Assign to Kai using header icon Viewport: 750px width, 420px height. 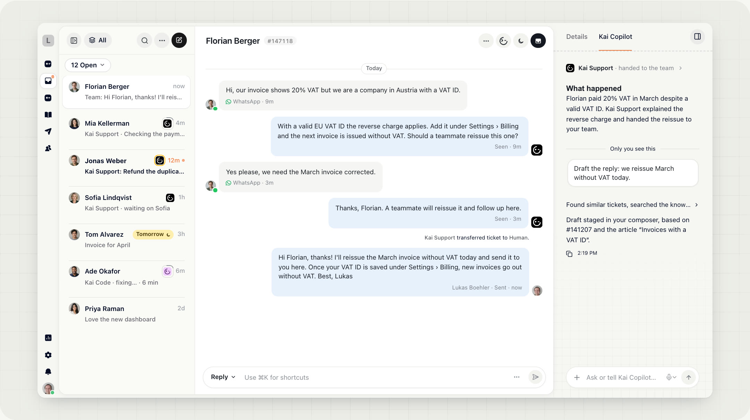coord(503,41)
